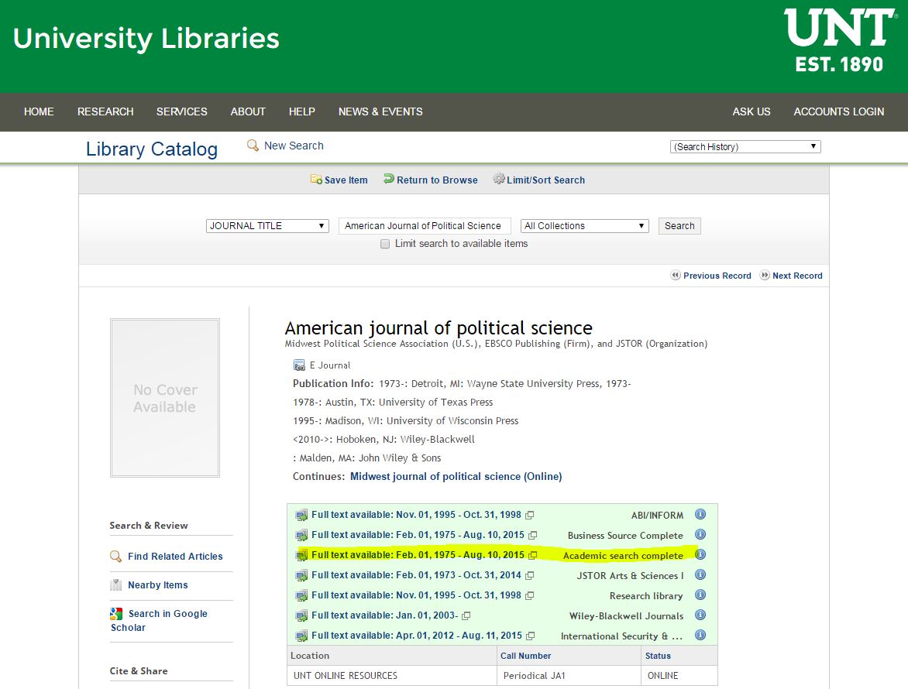The height and width of the screenshot is (689, 908).
Task: Click the computer icon beside the ABI/INFORM full text
Action: pyautogui.click(x=301, y=515)
